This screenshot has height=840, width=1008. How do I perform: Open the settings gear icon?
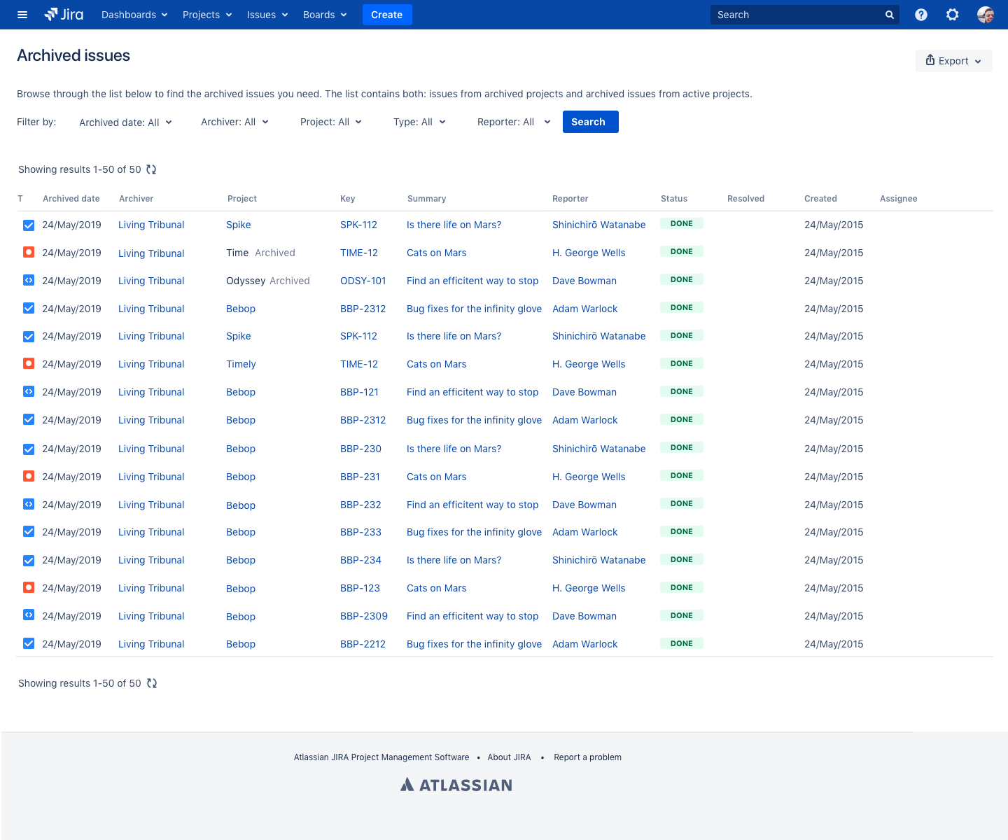952,15
